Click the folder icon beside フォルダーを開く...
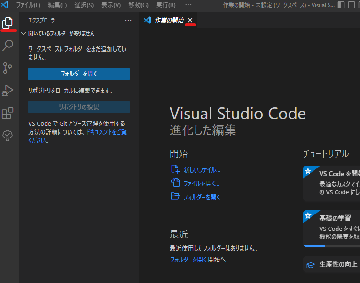 (175, 196)
